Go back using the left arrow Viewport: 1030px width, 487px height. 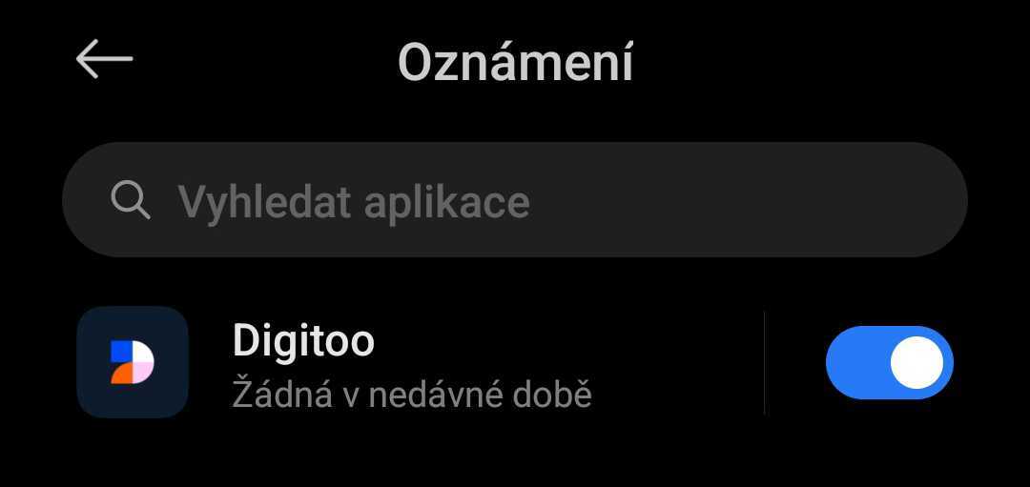[105, 59]
